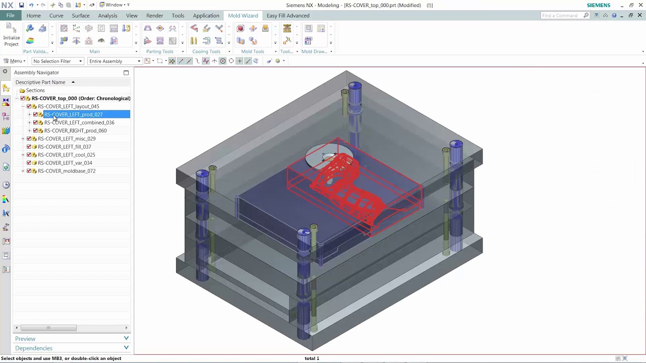Open the Home ribbon tab

point(34,16)
